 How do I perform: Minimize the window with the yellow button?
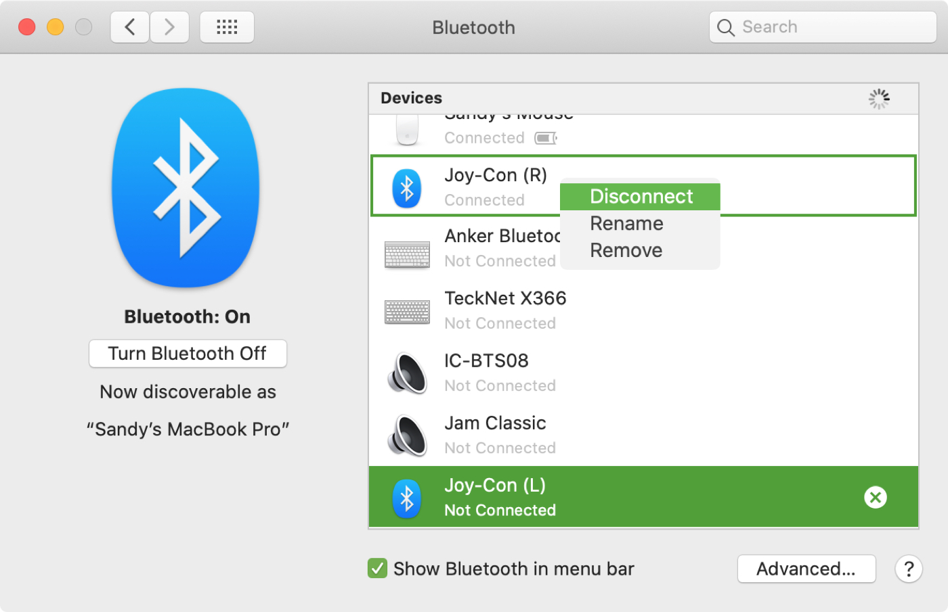[56, 27]
